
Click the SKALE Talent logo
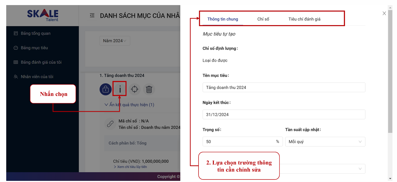pos(43,15)
